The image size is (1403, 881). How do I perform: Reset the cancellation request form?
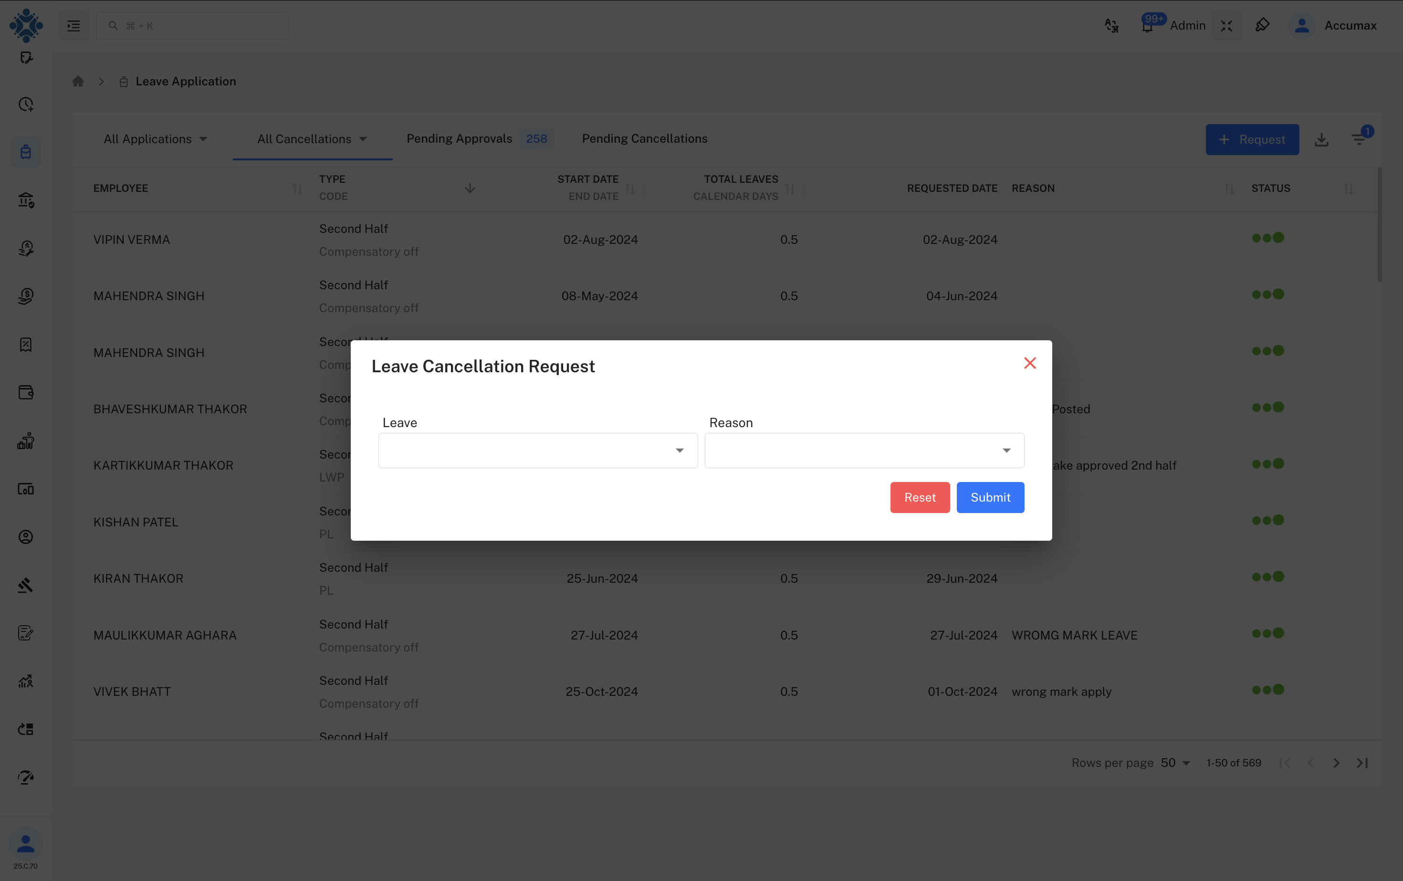tap(920, 497)
